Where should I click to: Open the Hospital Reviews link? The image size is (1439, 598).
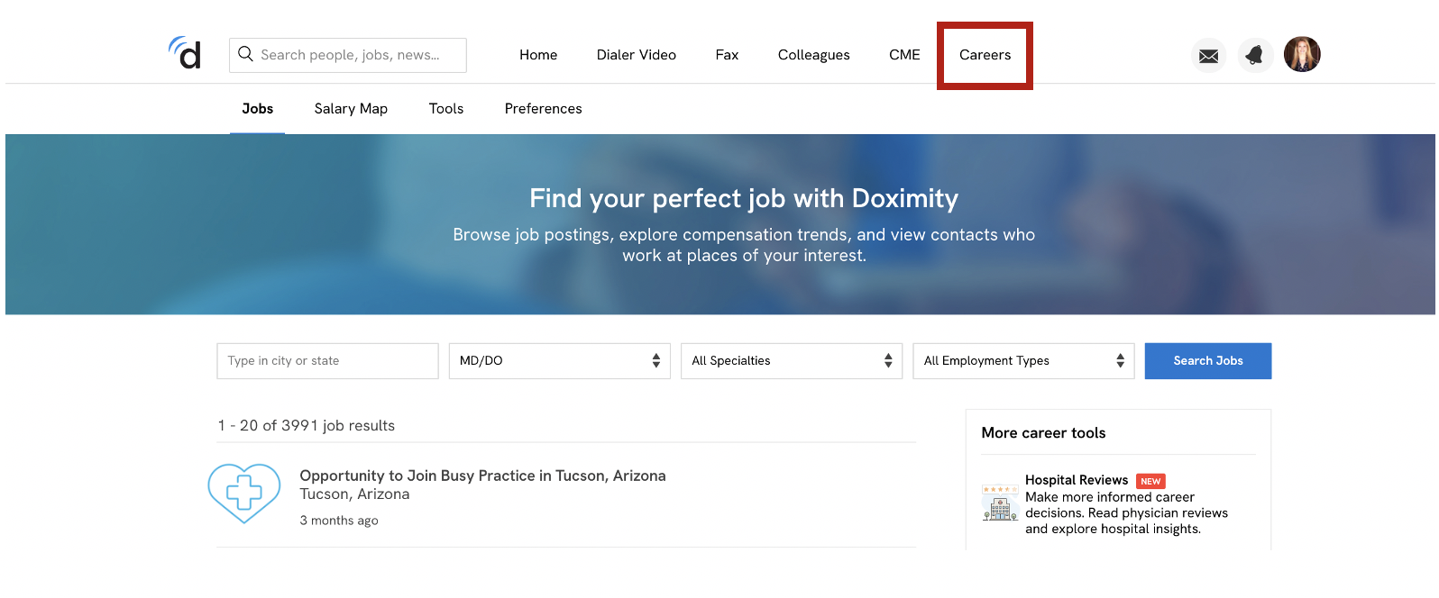1076,480
